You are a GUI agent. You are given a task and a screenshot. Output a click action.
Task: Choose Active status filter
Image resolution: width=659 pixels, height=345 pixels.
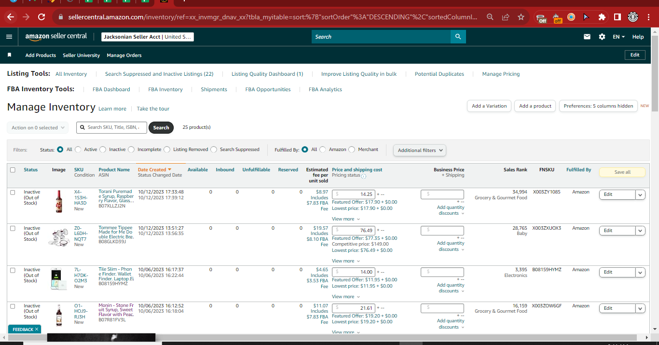pyautogui.click(x=78, y=150)
